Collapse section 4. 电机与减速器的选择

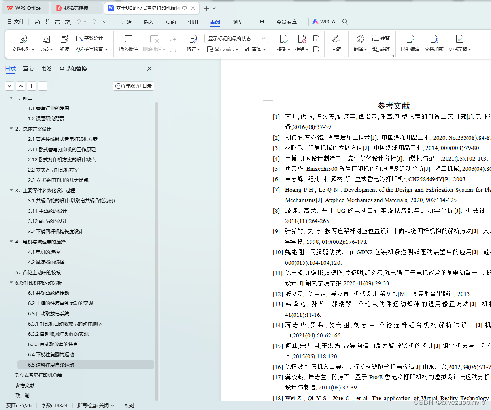[11, 242]
